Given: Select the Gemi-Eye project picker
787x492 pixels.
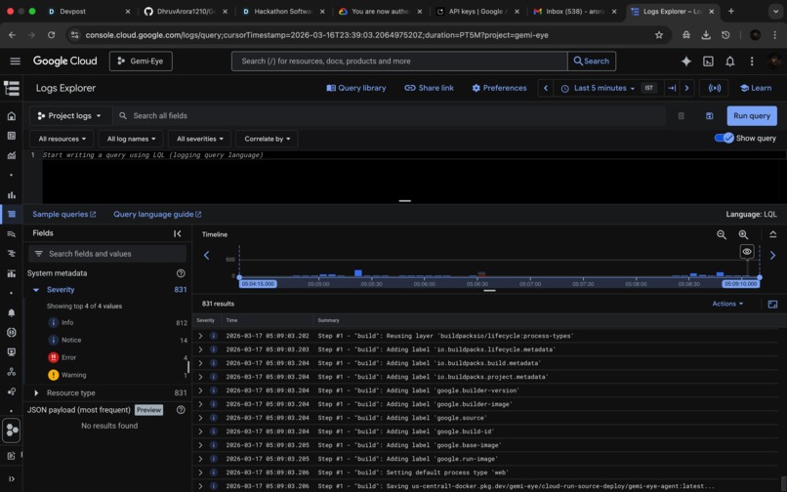Looking at the screenshot, I should [141, 61].
